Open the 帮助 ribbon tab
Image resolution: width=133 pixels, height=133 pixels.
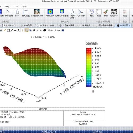[x=24, y=6]
